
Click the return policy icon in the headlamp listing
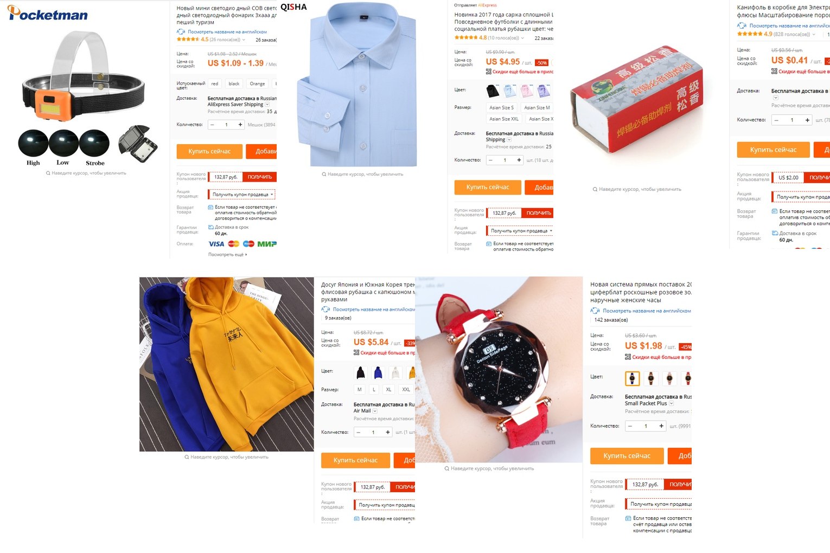[210, 207]
